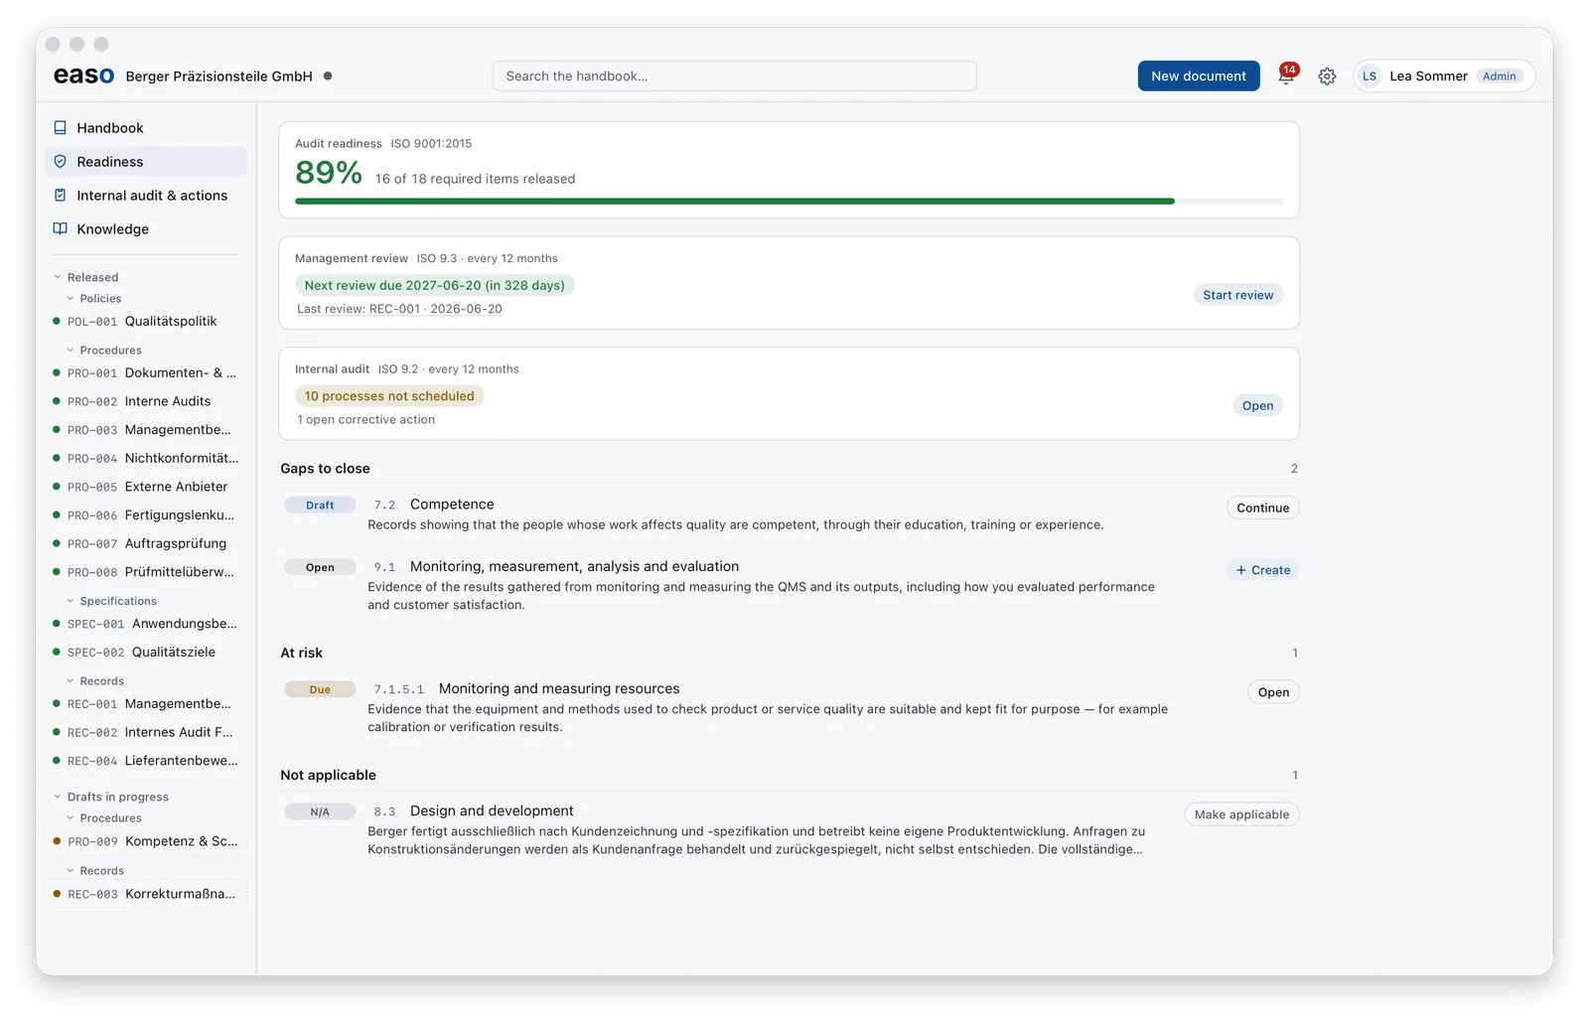The height and width of the screenshot is (1020, 1589).
Task: Click 'Next review due 2027-06-20' badge
Action: click(434, 285)
